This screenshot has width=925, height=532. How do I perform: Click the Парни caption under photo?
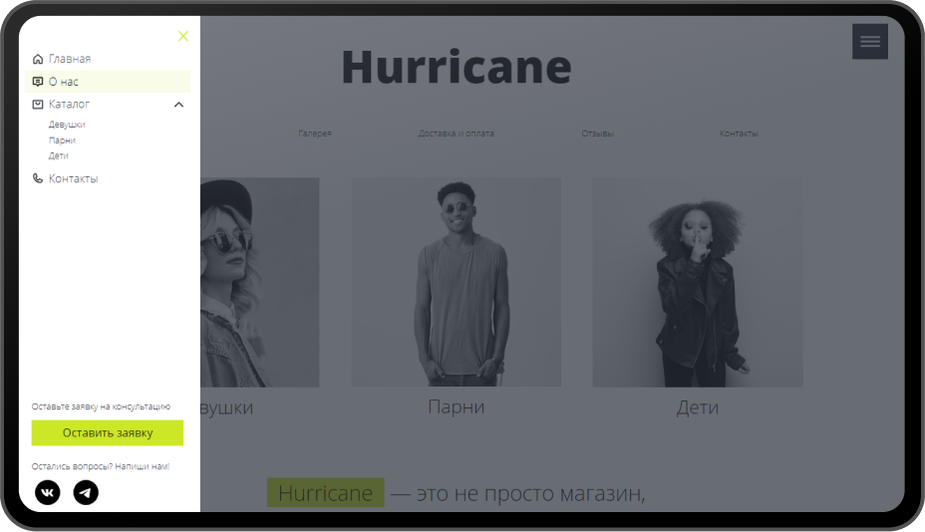pos(456,406)
